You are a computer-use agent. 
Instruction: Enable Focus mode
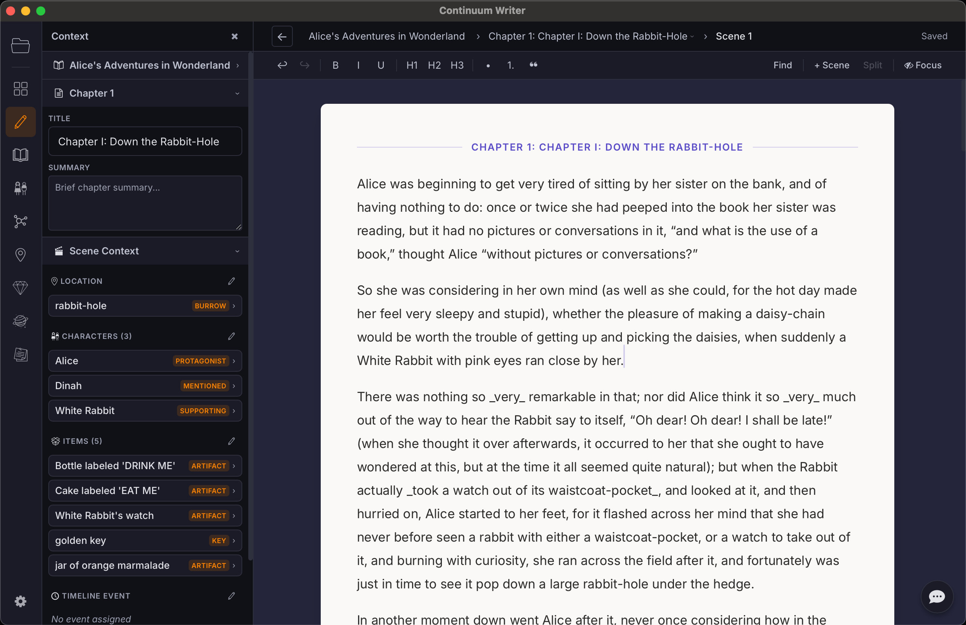click(x=923, y=65)
